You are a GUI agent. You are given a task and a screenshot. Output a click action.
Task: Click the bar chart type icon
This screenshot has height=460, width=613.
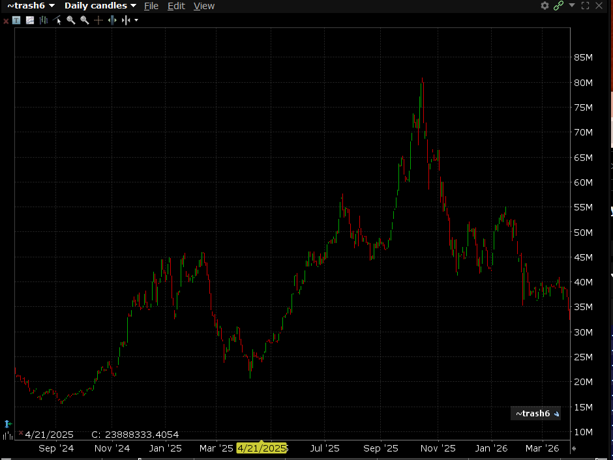click(x=44, y=20)
